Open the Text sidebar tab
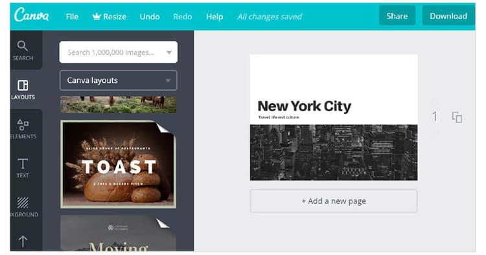 [23, 168]
